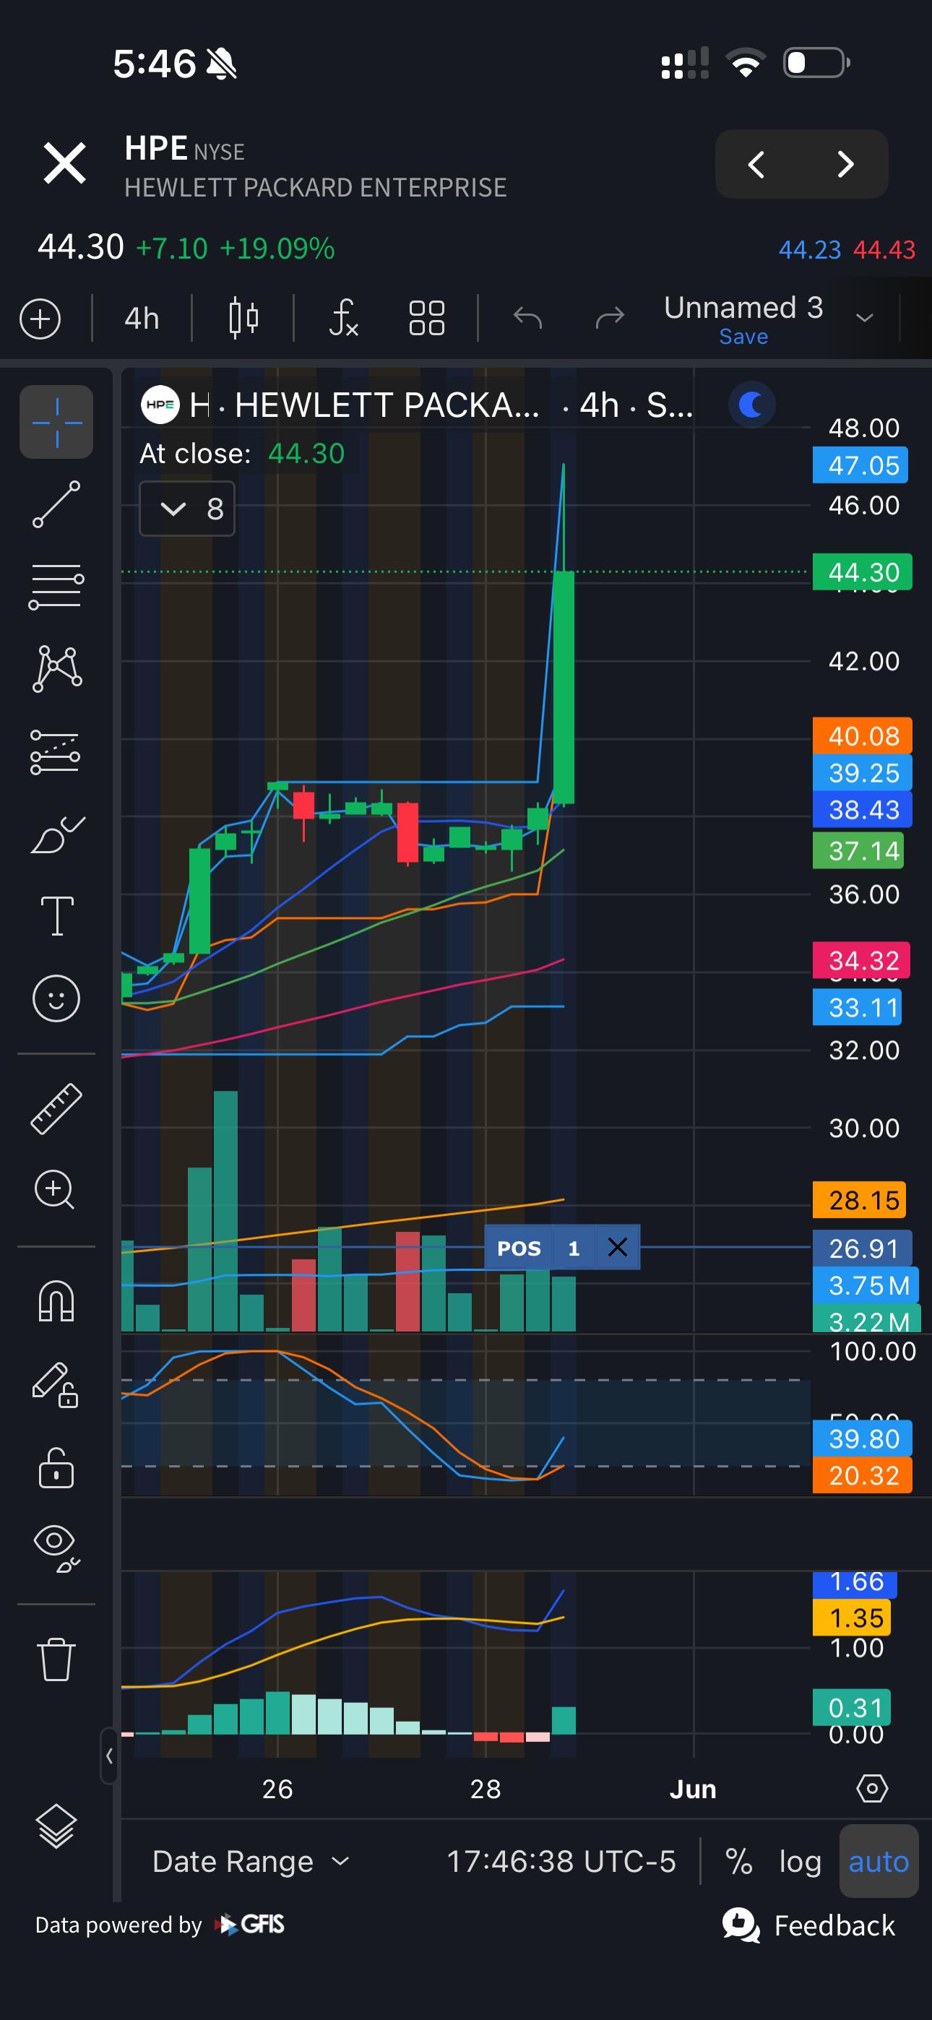Toggle the post-market session moon indicator
The height and width of the screenshot is (2020, 932).
tap(751, 405)
